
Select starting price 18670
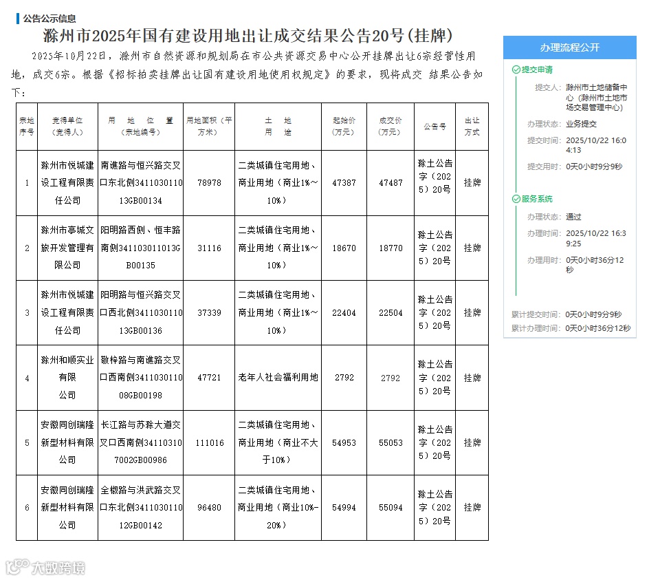pos(344,248)
